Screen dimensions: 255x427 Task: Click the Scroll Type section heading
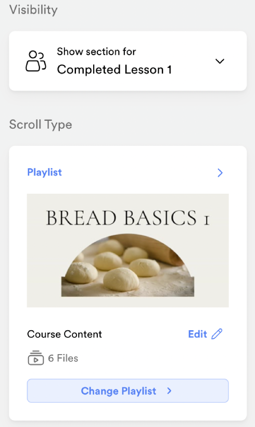(41, 125)
